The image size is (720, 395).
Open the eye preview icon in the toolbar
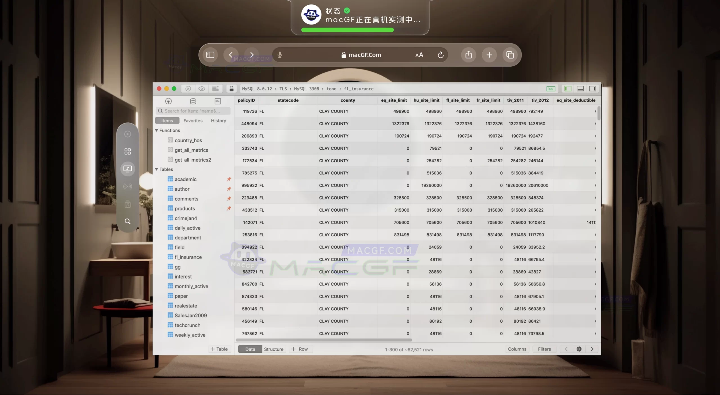click(201, 89)
